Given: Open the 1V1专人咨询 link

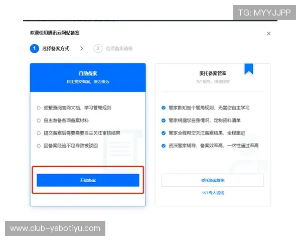Looking at the screenshot, I should point(213,193).
